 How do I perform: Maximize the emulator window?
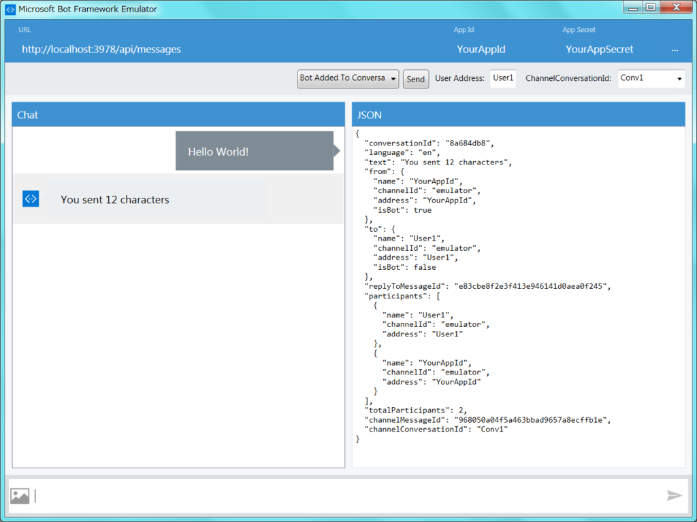point(651,7)
